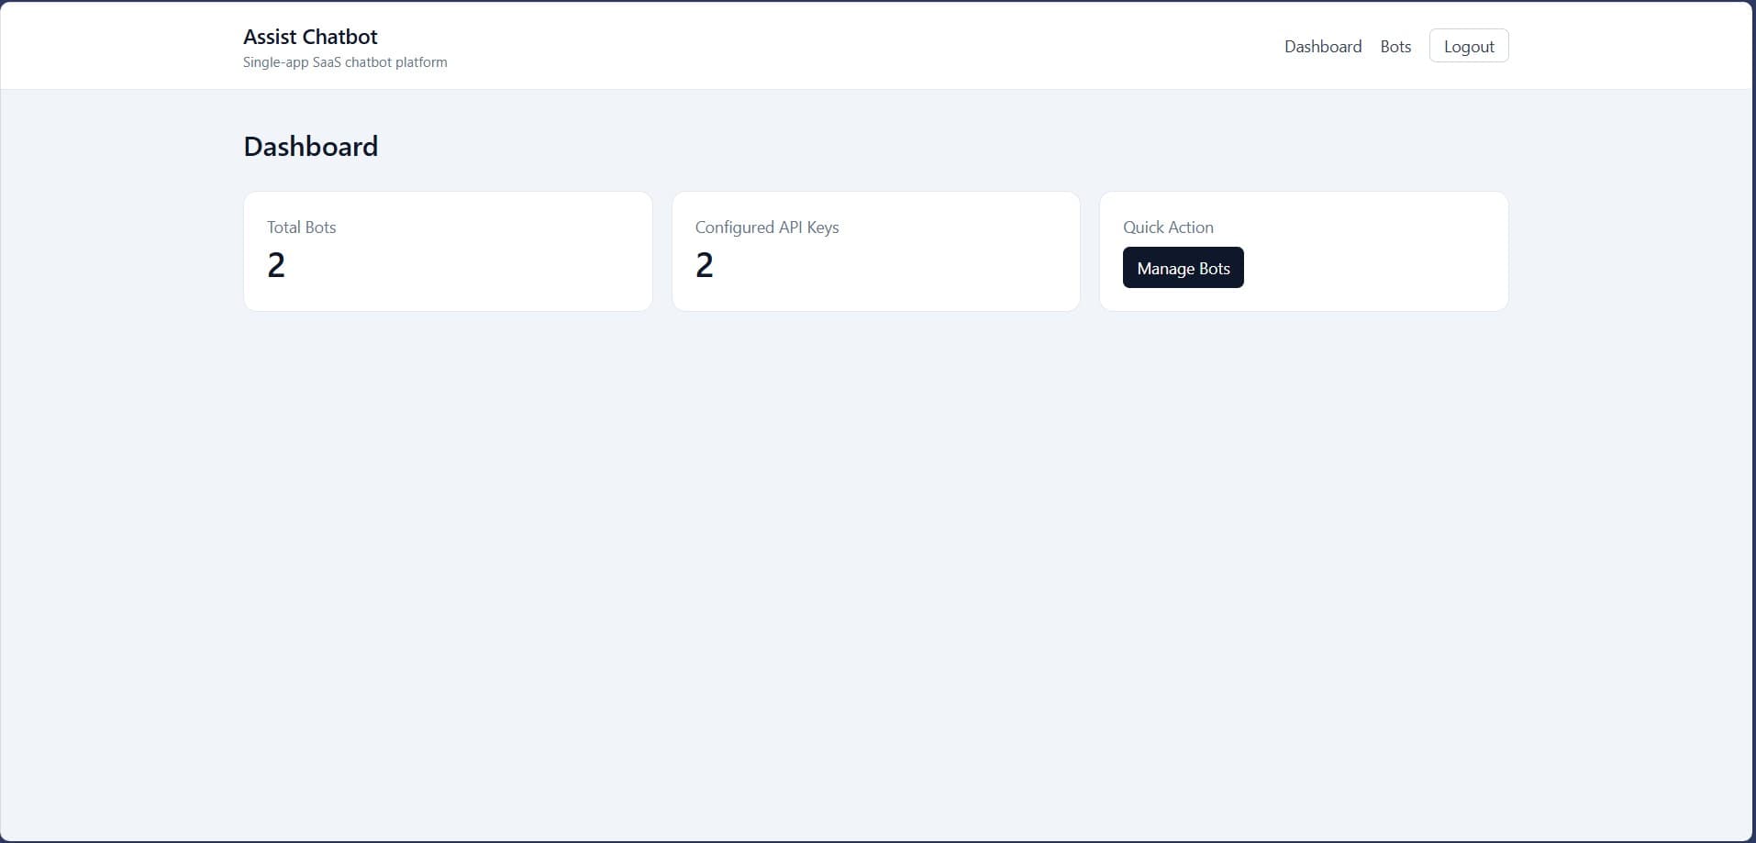The image size is (1756, 843).
Task: Click the Configured API Keys label
Action: click(767, 227)
